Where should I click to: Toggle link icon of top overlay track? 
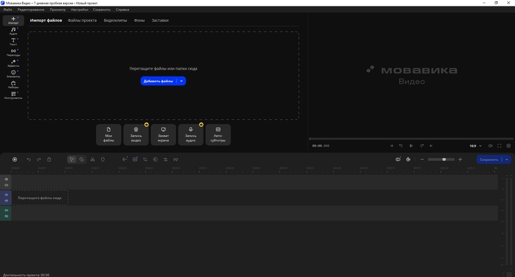tap(6, 185)
